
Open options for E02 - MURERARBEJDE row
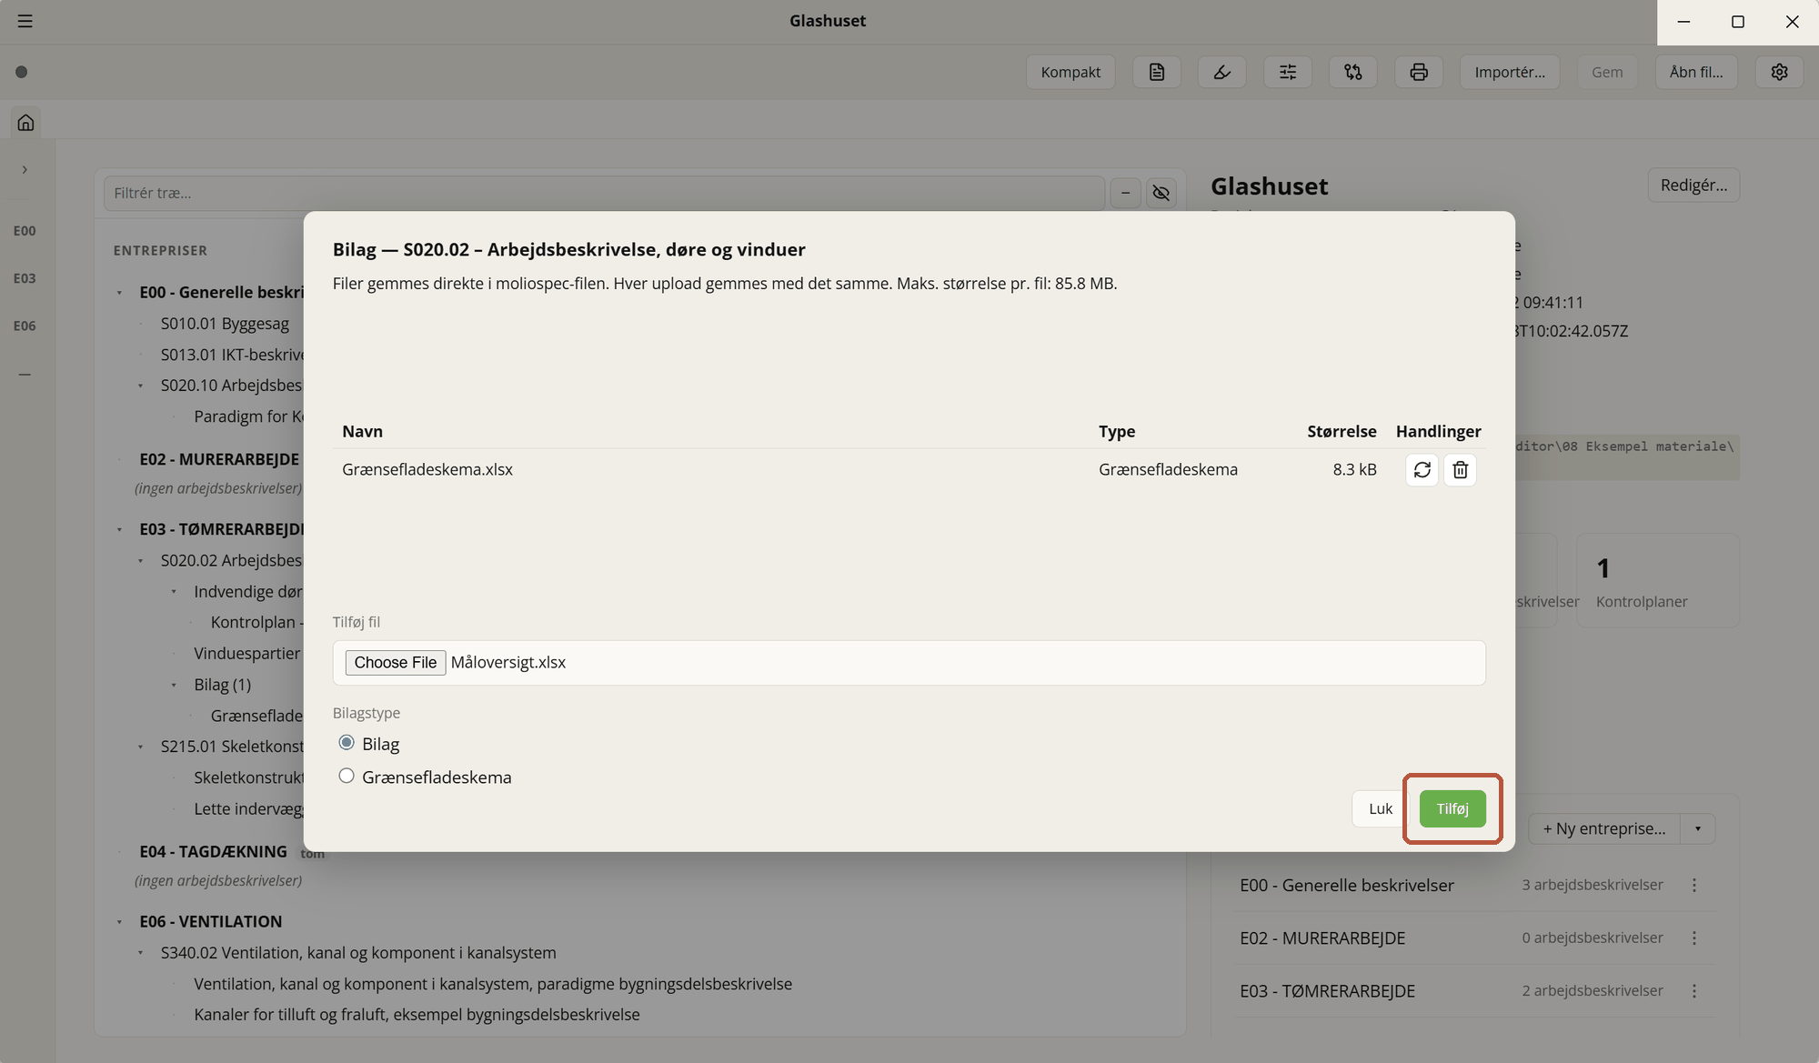(1694, 938)
